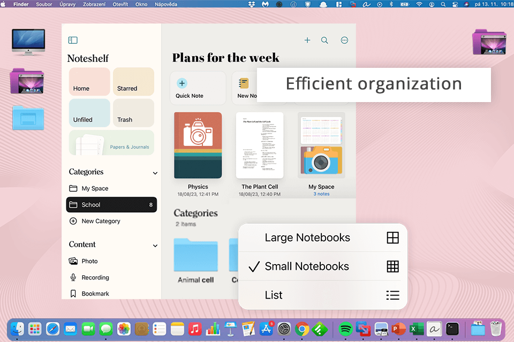The width and height of the screenshot is (514, 342).
Task: Click the Bookmark icon in sidebar
Action: coord(73,293)
